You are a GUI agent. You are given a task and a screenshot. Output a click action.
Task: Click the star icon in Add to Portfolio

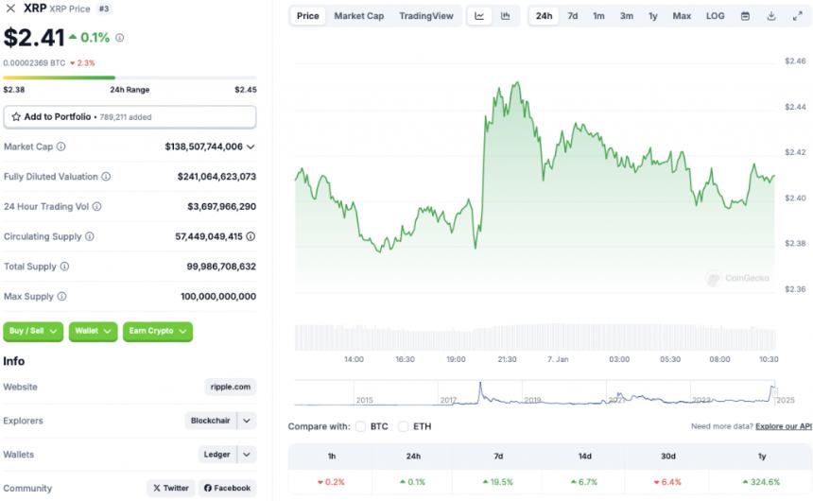(x=16, y=116)
